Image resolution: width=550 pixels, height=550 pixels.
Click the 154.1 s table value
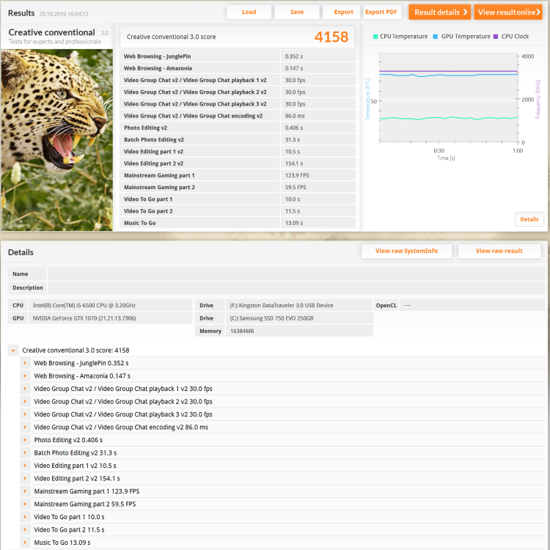pos(294,164)
